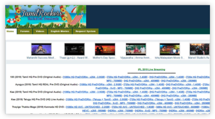This screenshot has width=215, height=119.
Task: Click 1080p 2.5GB link for 100 (2019) Tamil
Action: [x=84, y=77]
